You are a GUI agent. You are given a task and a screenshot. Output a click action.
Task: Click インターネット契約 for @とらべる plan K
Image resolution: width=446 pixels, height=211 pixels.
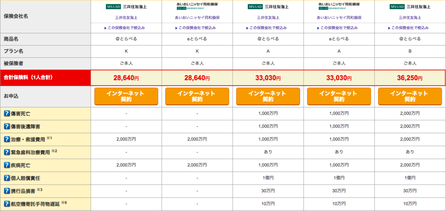126,96
